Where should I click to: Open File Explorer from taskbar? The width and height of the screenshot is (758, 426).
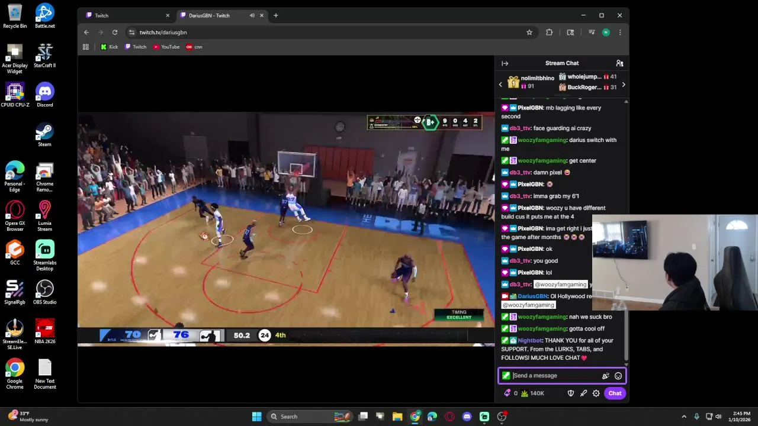pos(397,417)
